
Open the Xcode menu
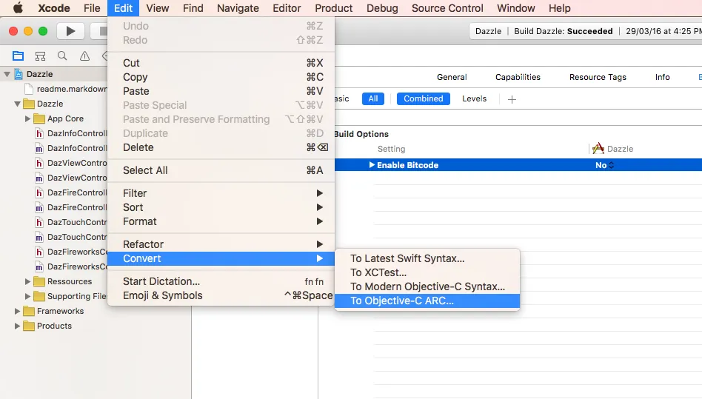(x=54, y=8)
